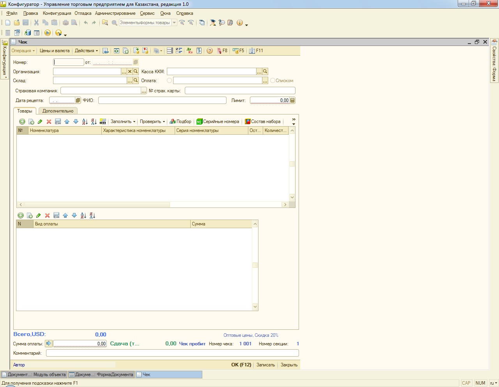Open the Отладка menu
The image size is (499, 387).
pyautogui.click(x=83, y=13)
